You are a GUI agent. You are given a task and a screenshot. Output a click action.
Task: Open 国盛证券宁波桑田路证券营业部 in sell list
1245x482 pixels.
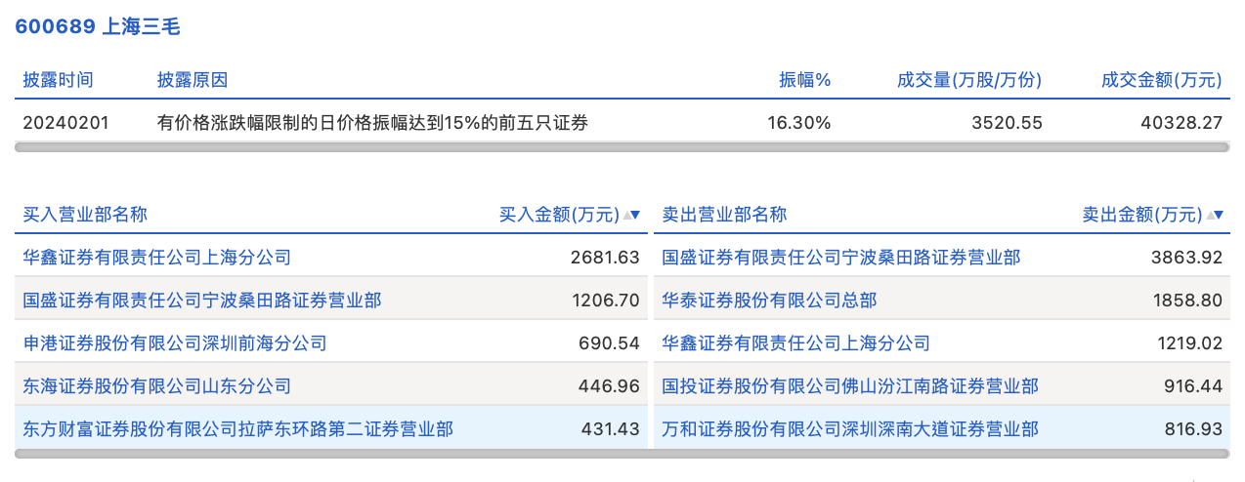point(840,258)
